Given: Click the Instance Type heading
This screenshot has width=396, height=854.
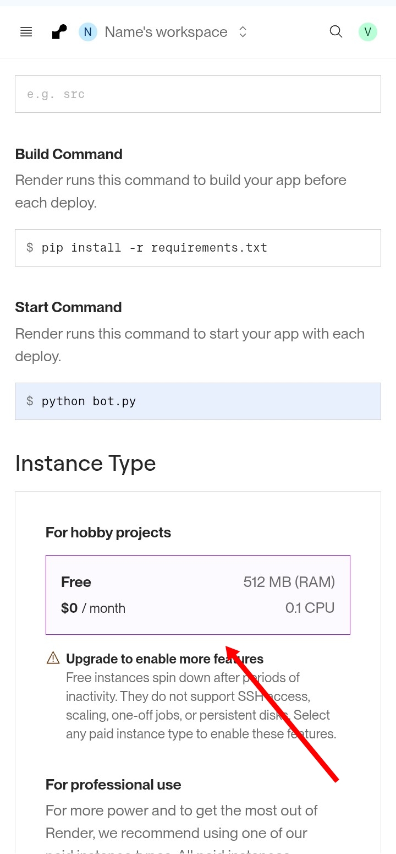Looking at the screenshot, I should pos(85,463).
